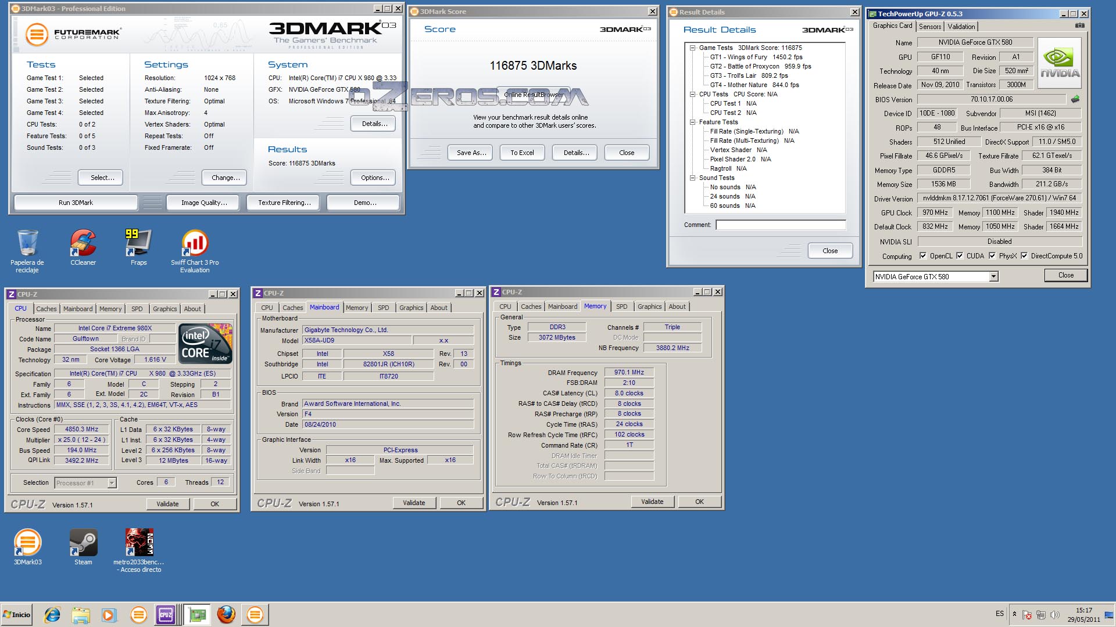The width and height of the screenshot is (1116, 627).
Task: Open Action Center flag in system tray
Action: [x=1027, y=615]
